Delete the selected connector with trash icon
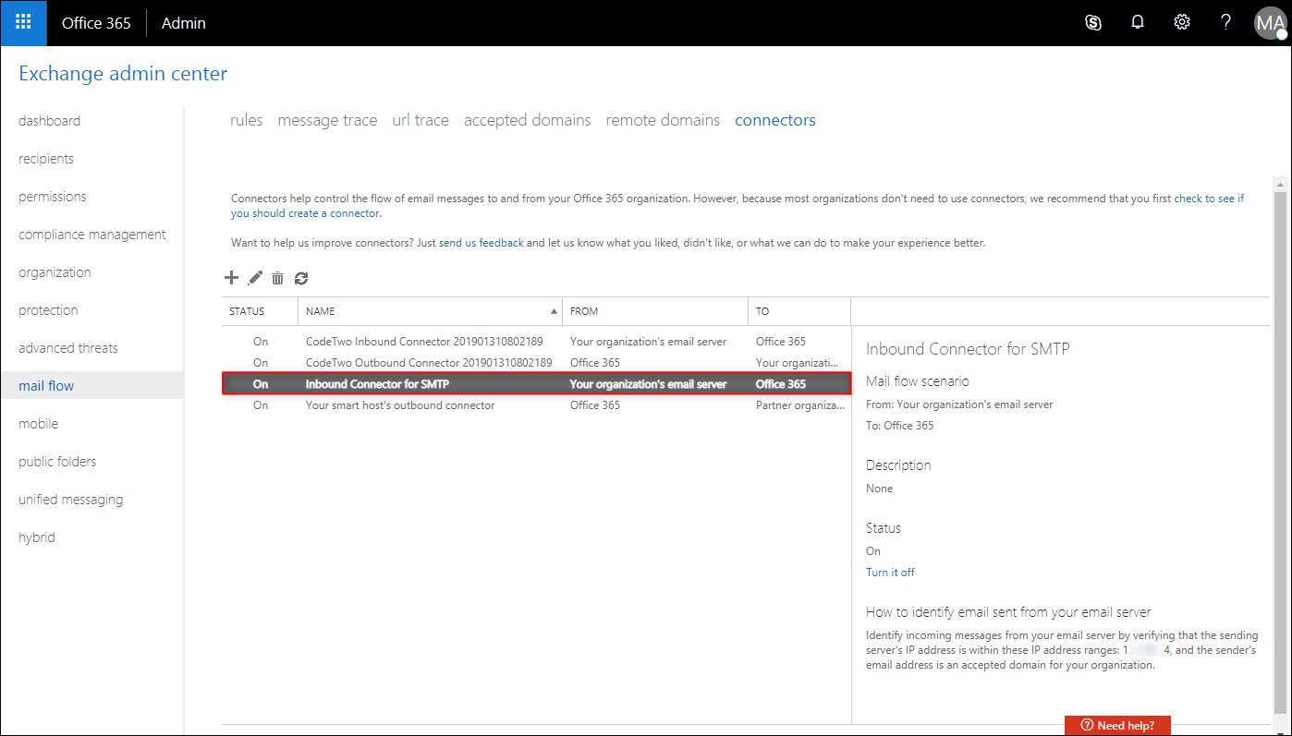The width and height of the screenshot is (1292, 736). (x=277, y=278)
